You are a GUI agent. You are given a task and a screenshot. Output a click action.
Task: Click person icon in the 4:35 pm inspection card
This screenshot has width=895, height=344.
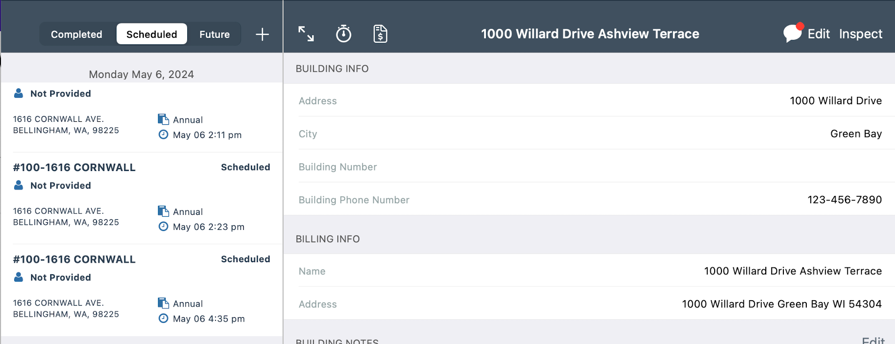tap(19, 277)
